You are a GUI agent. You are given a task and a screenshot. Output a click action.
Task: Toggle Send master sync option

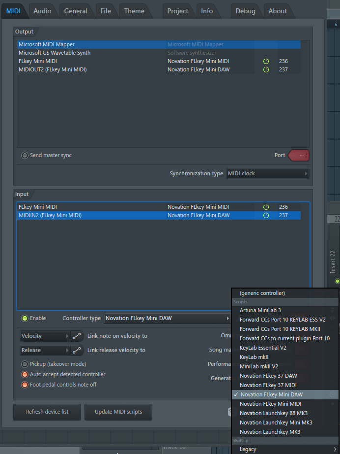25,155
